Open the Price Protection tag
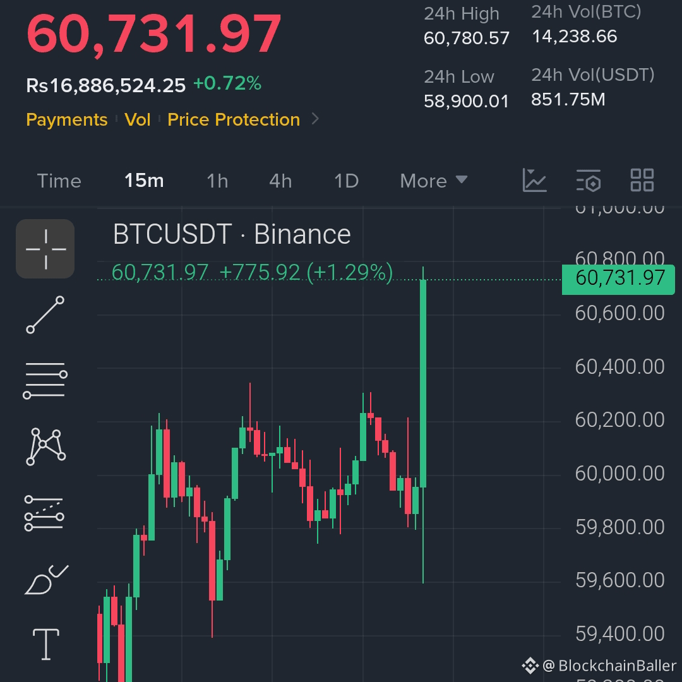The image size is (682, 682). click(234, 119)
